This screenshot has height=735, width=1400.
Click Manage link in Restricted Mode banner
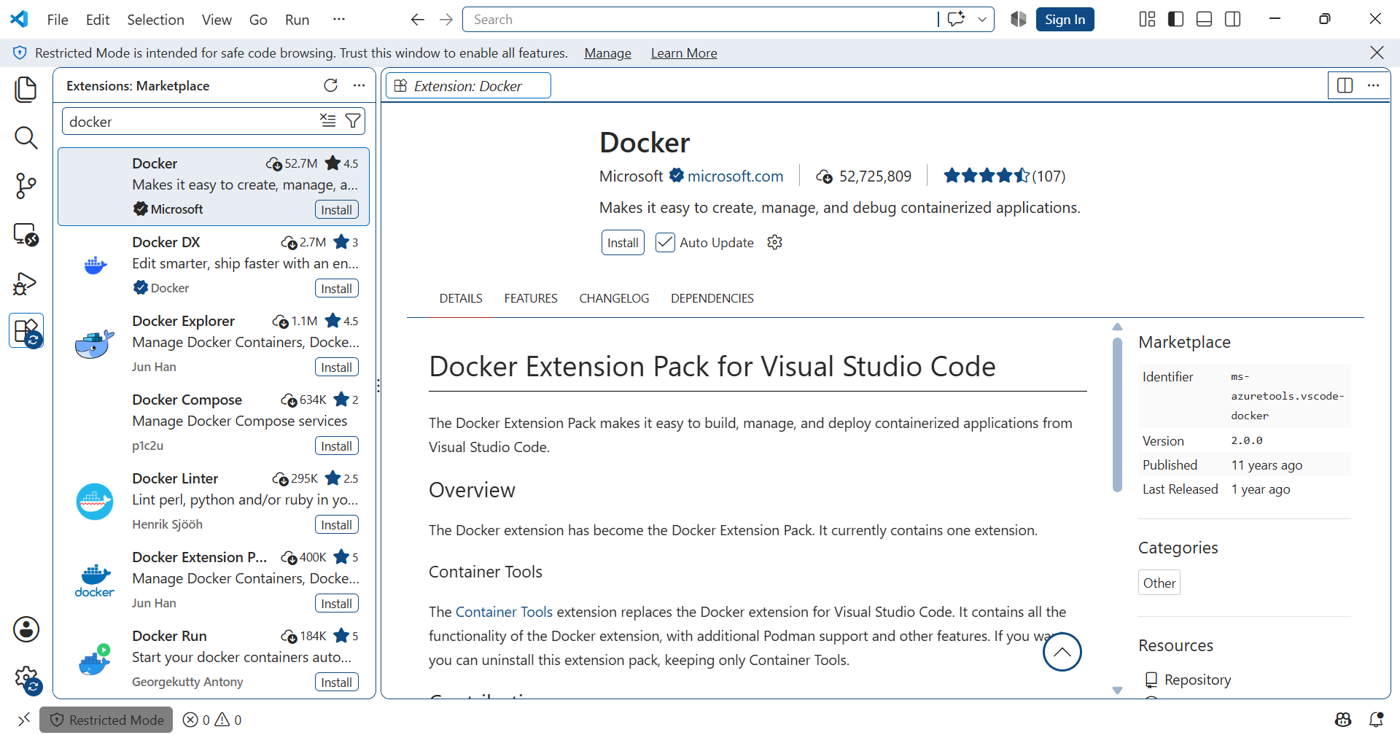click(607, 53)
